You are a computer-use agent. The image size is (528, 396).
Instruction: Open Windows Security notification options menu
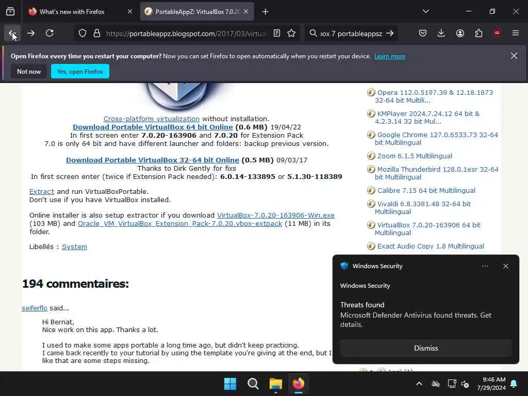coord(485,266)
